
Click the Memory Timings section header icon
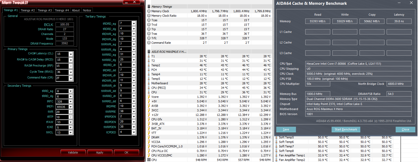pyautogui.click(x=149, y=7)
